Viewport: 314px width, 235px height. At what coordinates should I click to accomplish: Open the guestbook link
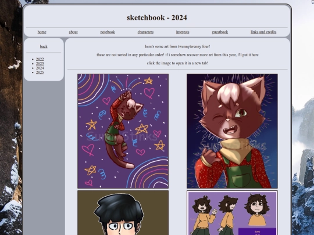220,32
